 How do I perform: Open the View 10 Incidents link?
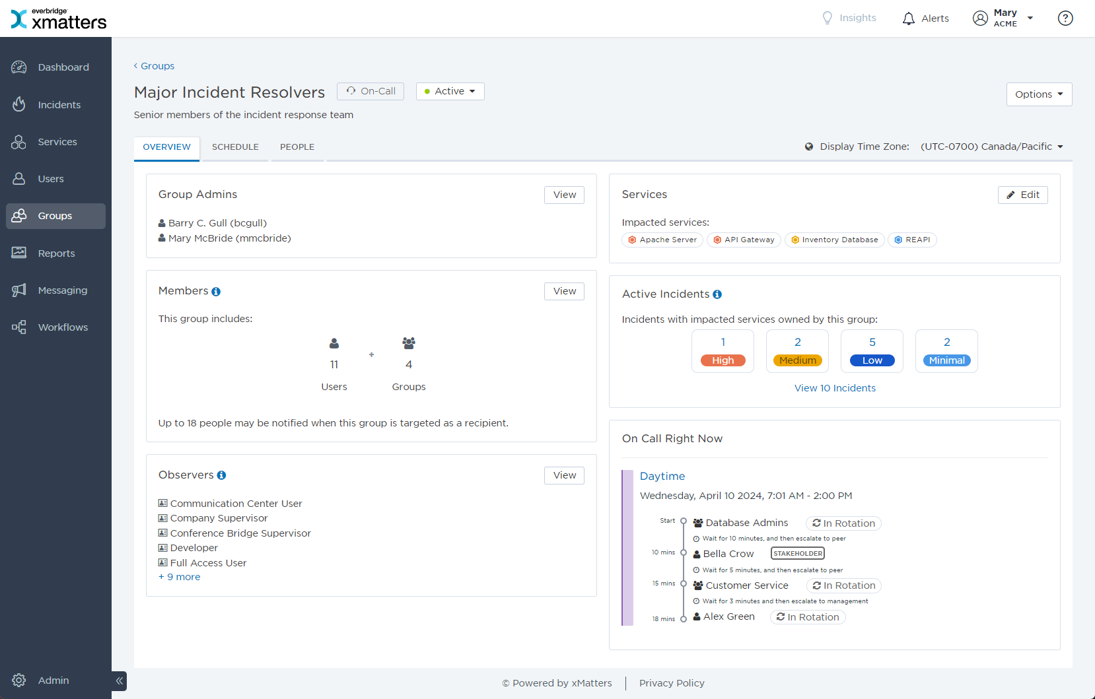click(x=835, y=388)
